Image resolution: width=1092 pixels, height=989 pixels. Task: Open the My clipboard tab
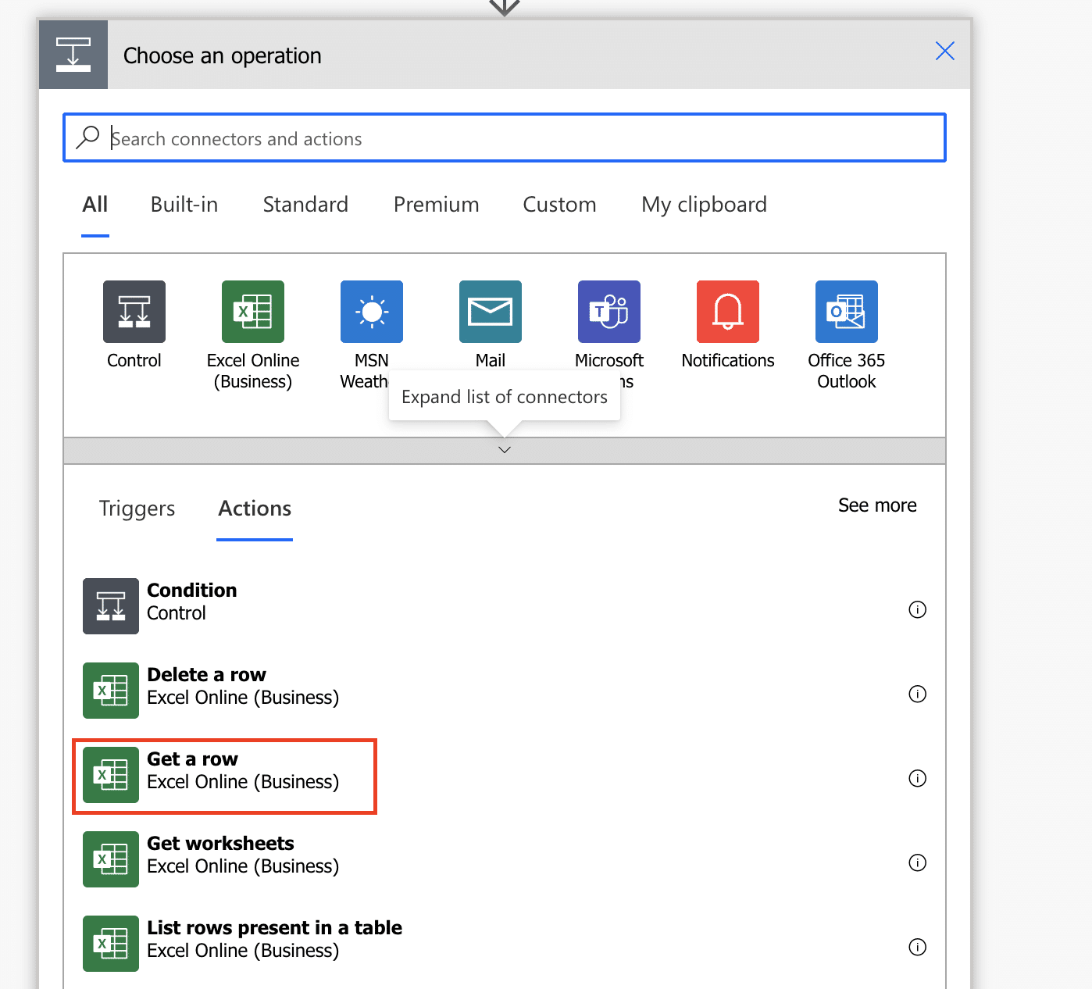click(704, 205)
